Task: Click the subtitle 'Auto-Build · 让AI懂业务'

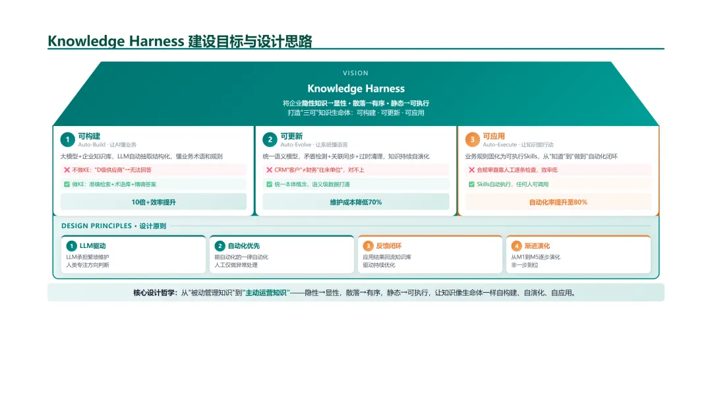Action: point(107,145)
